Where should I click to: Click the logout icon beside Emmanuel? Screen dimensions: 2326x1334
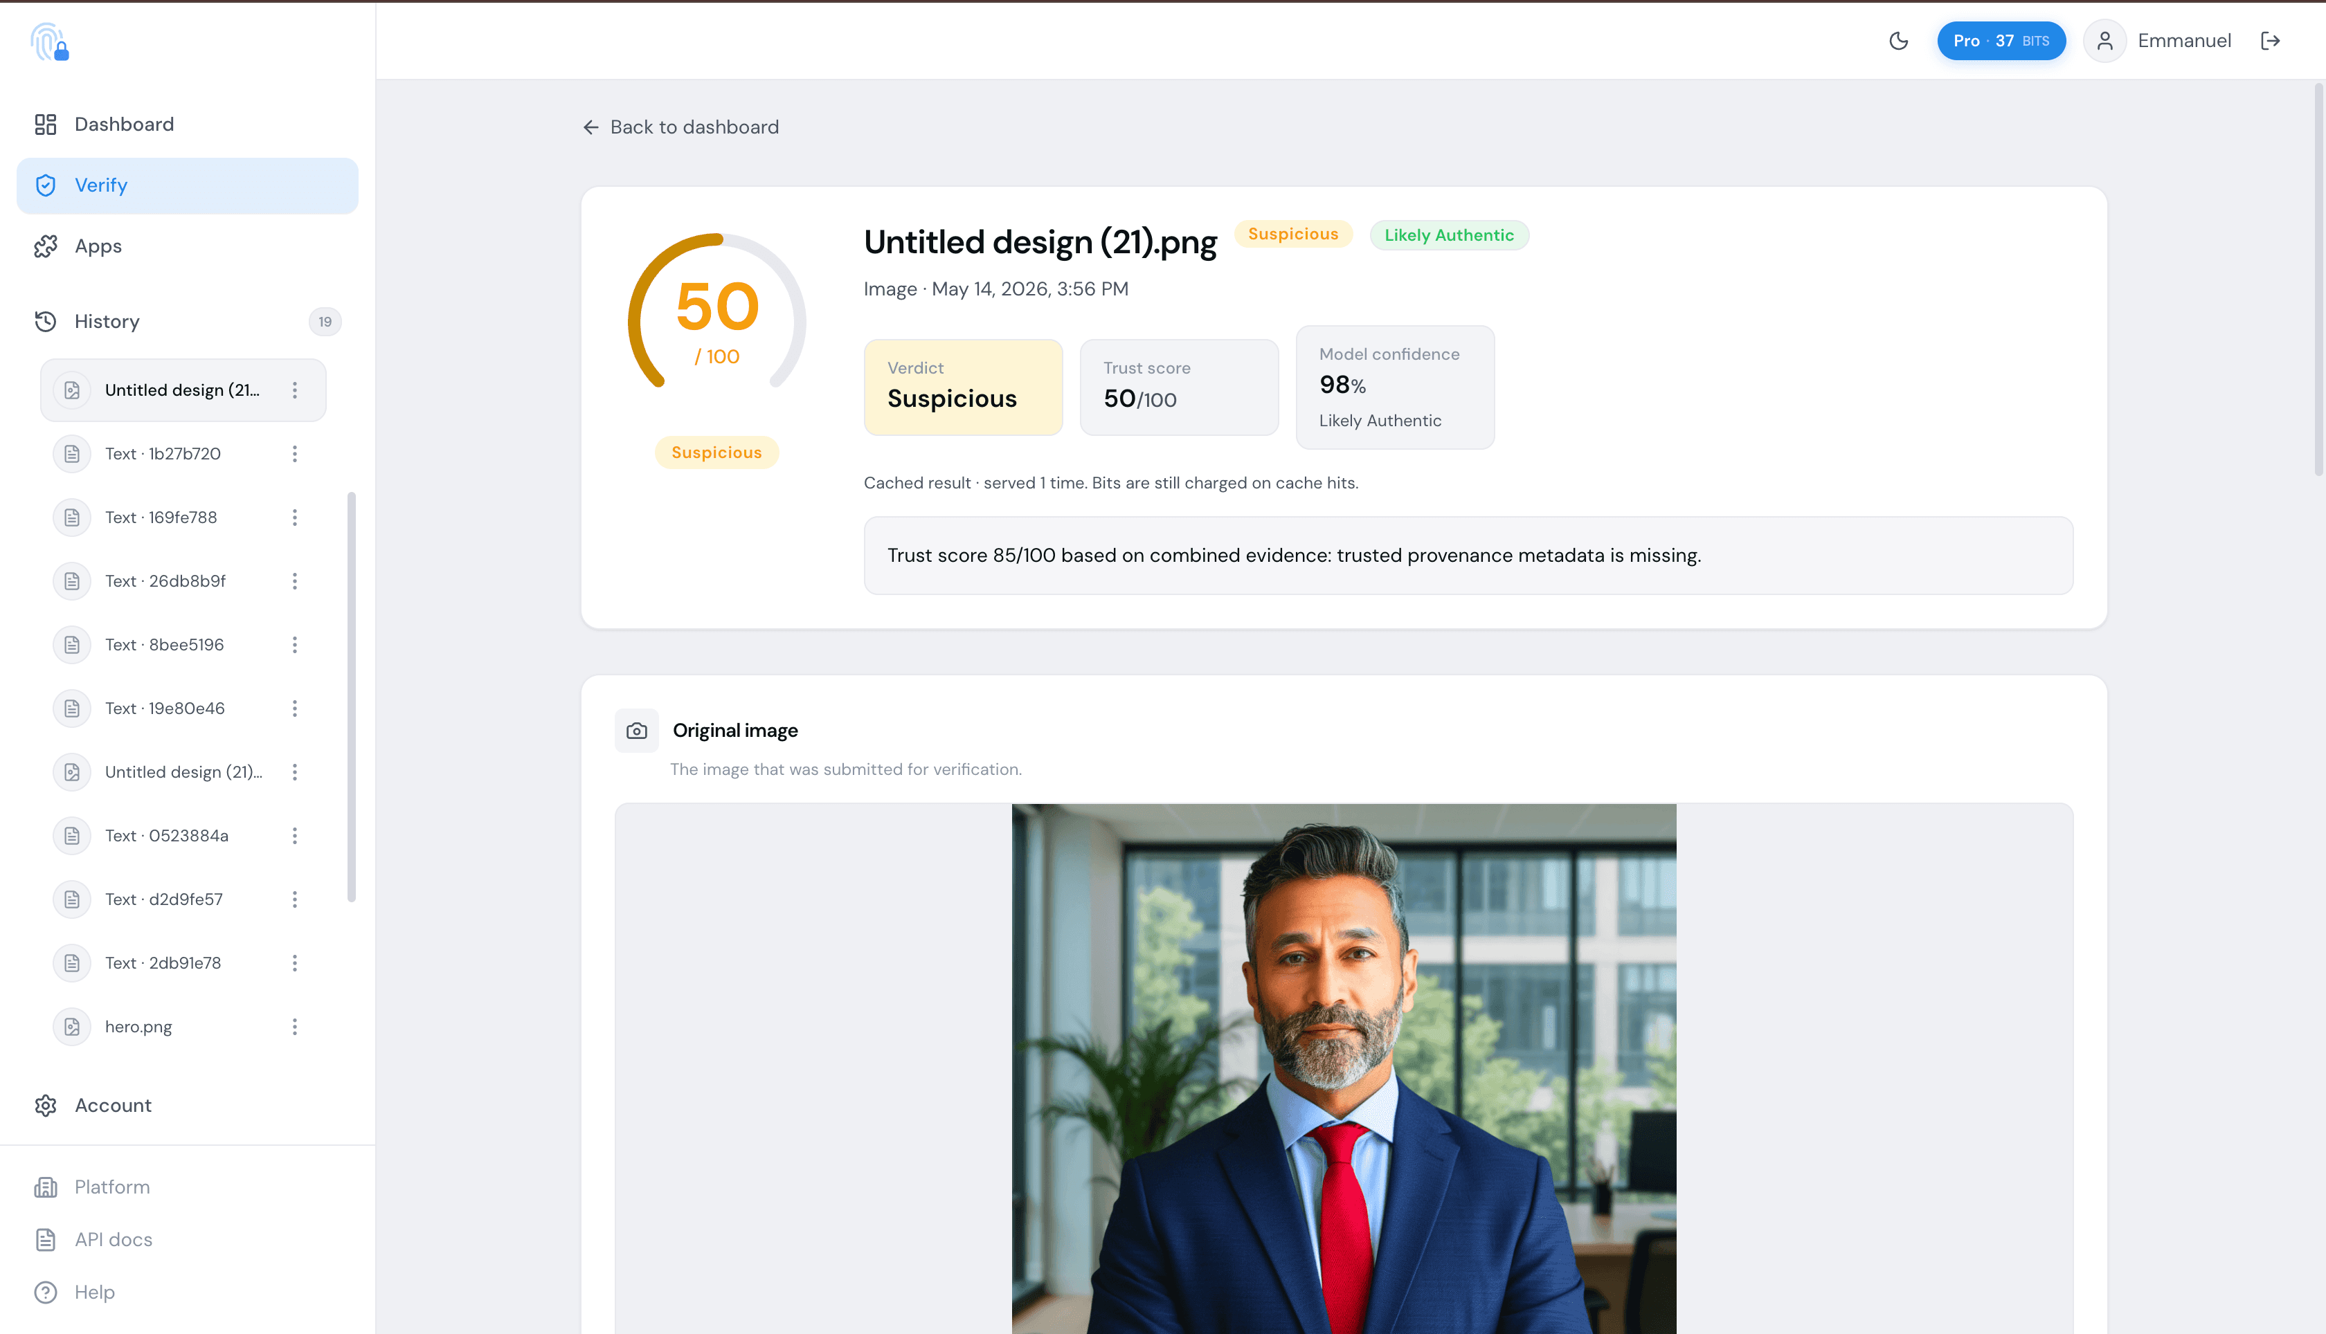[x=2270, y=42]
